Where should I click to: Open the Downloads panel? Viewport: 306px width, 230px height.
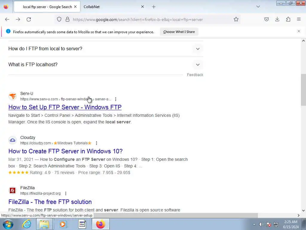(x=277, y=19)
